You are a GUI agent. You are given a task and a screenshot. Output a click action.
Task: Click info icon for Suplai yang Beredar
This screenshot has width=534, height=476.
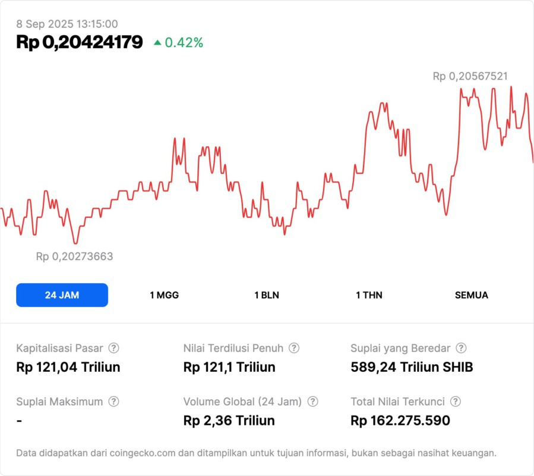pyautogui.click(x=461, y=348)
